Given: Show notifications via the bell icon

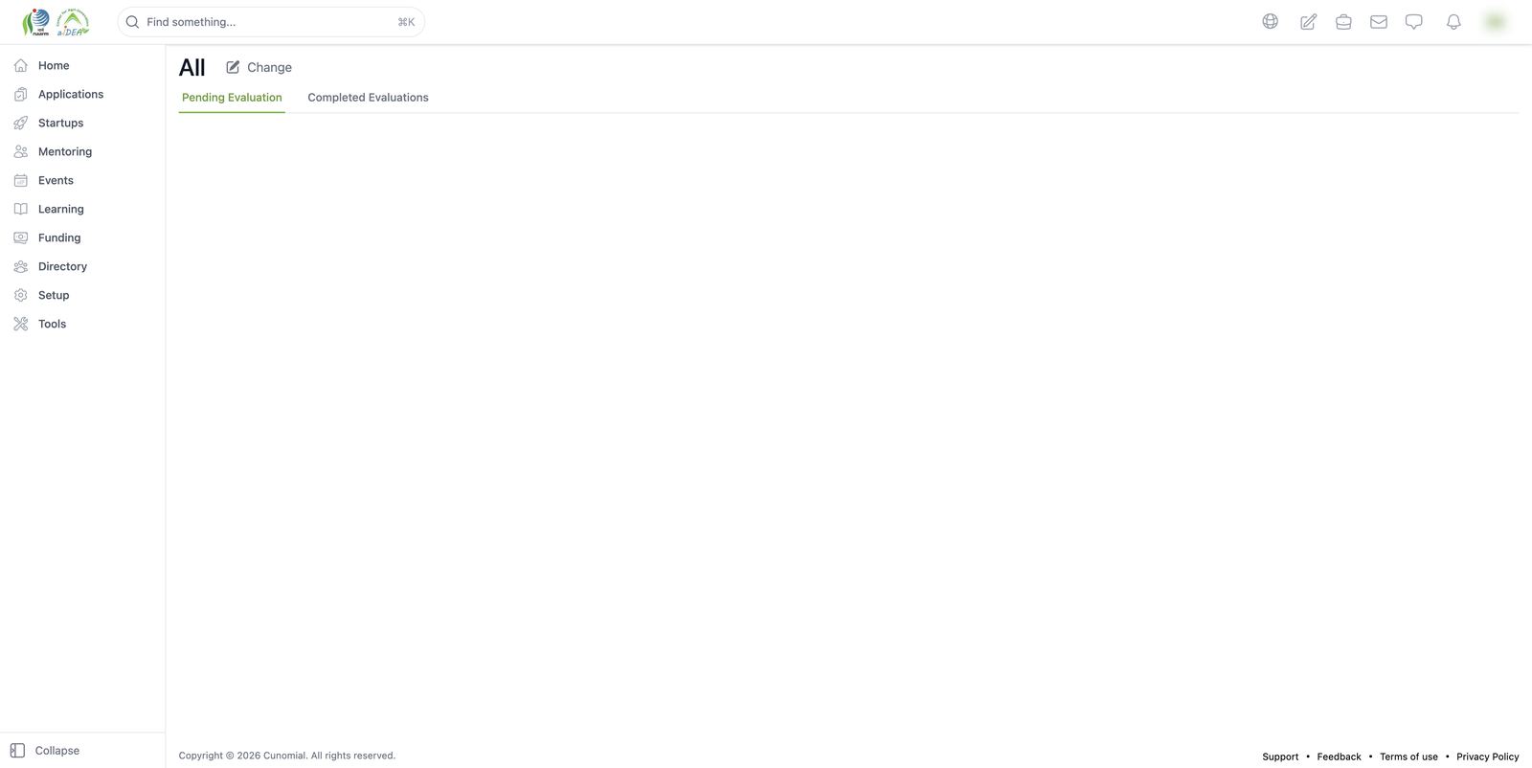Looking at the screenshot, I should (1453, 21).
